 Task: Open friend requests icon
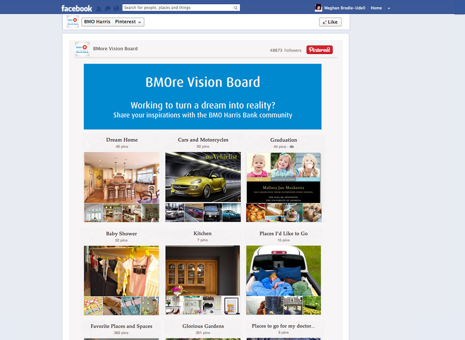(x=99, y=8)
